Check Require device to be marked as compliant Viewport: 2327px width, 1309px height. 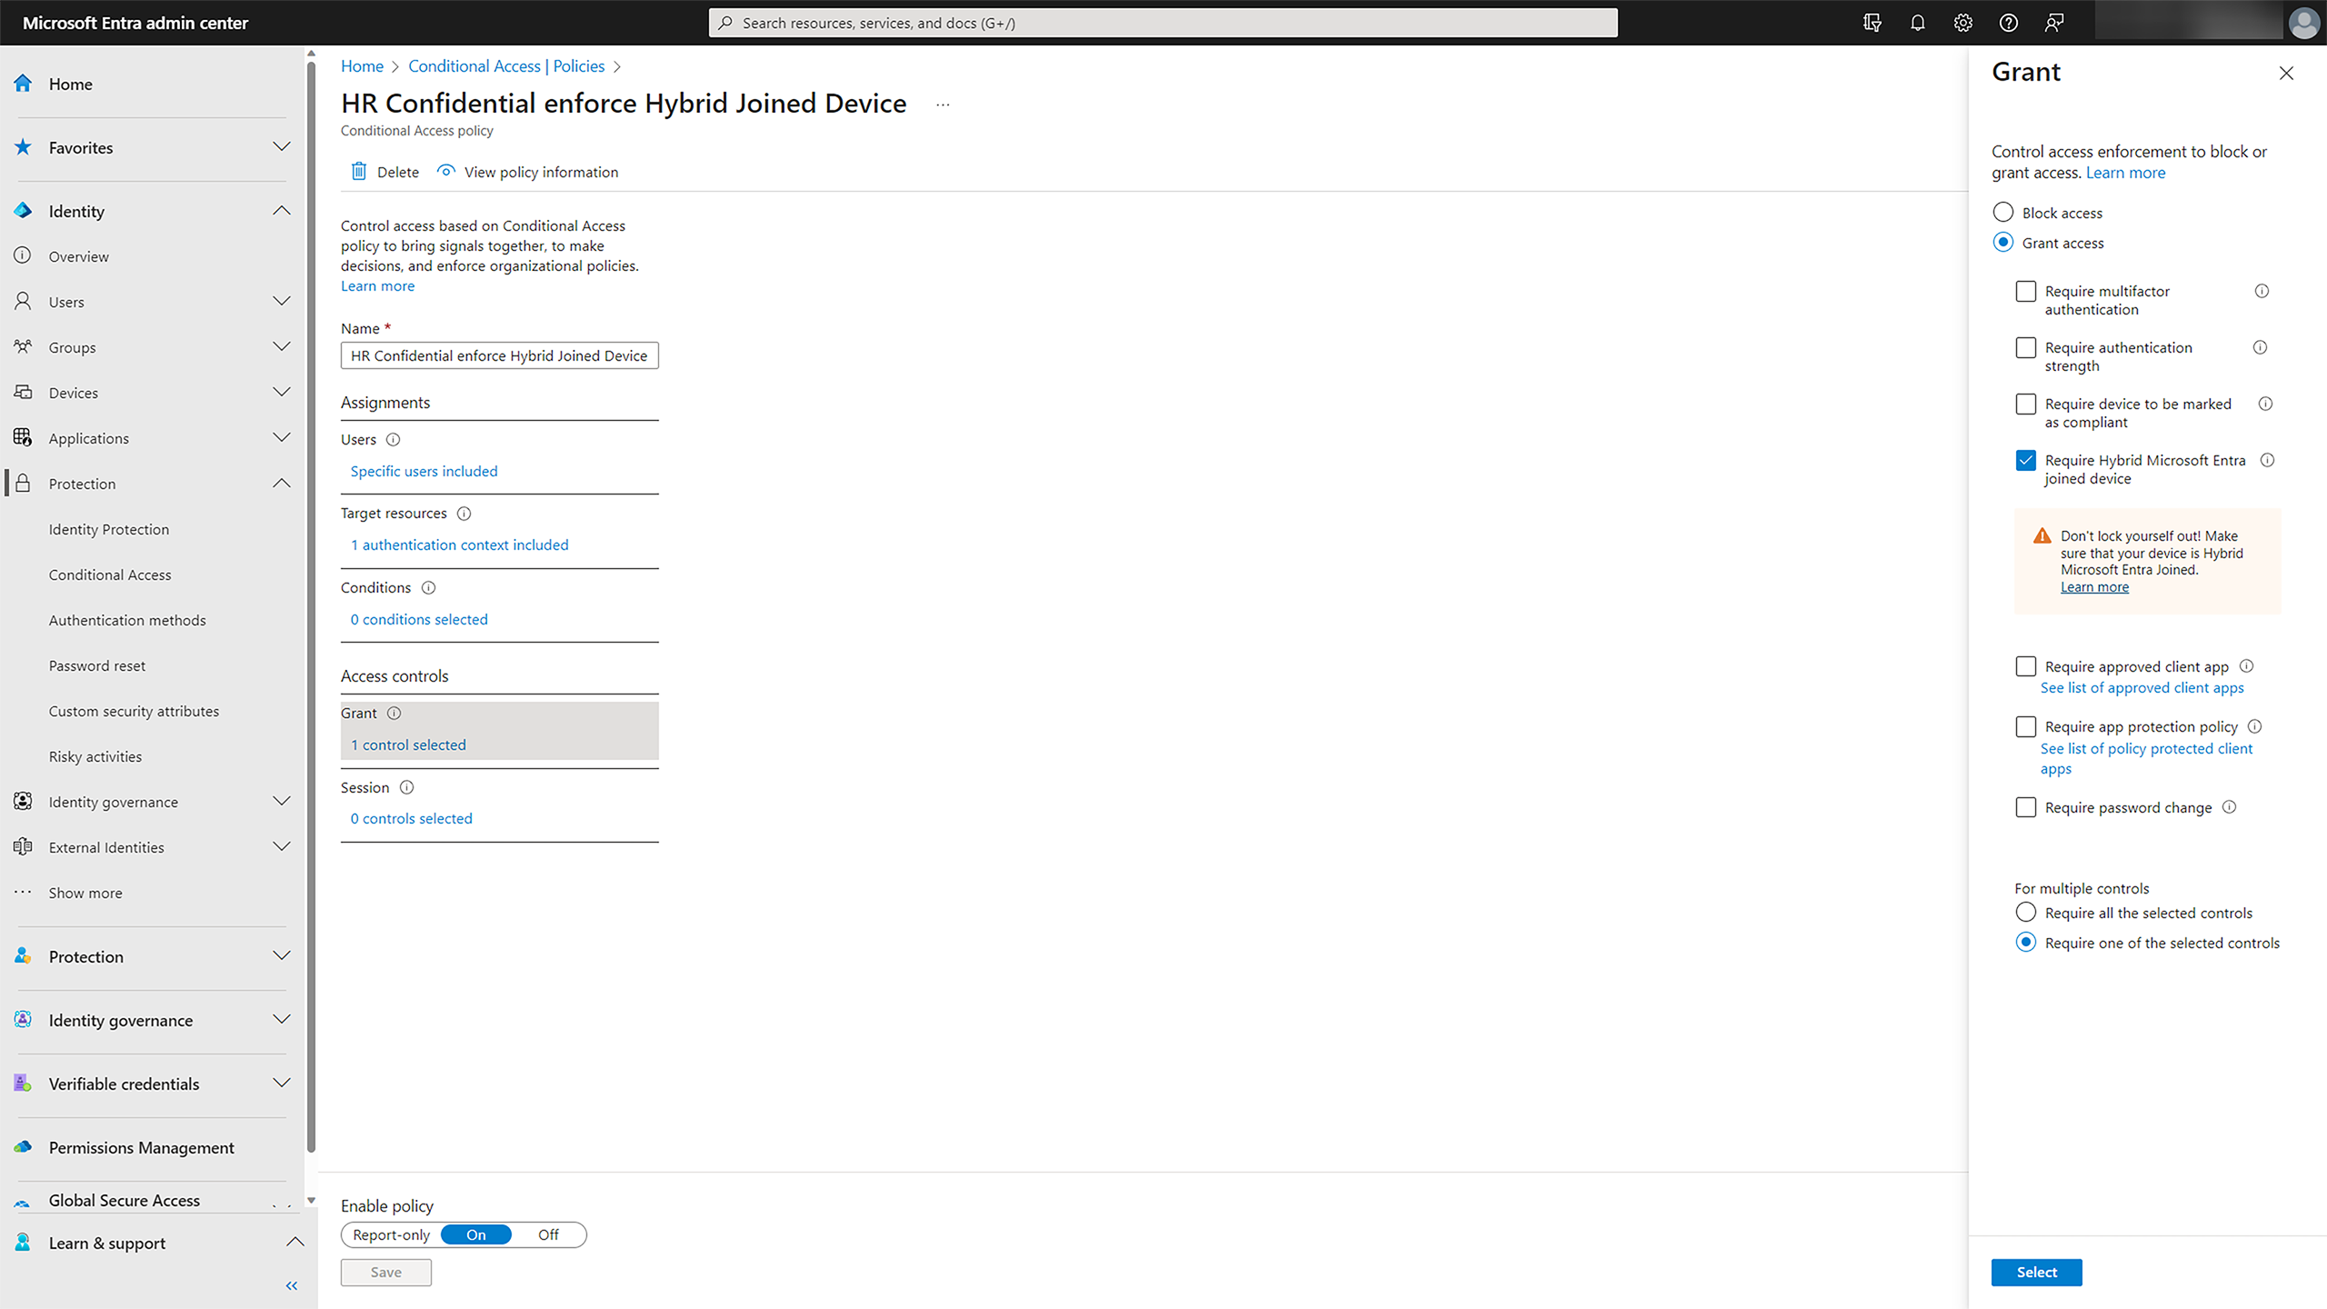pyautogui.click(x=2025, y=404)
